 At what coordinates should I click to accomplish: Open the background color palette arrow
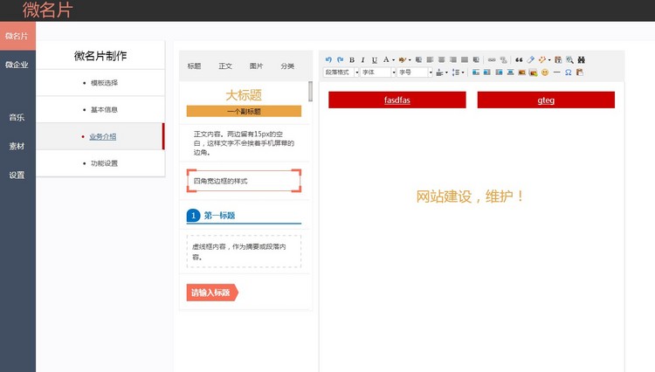point(410,60)
